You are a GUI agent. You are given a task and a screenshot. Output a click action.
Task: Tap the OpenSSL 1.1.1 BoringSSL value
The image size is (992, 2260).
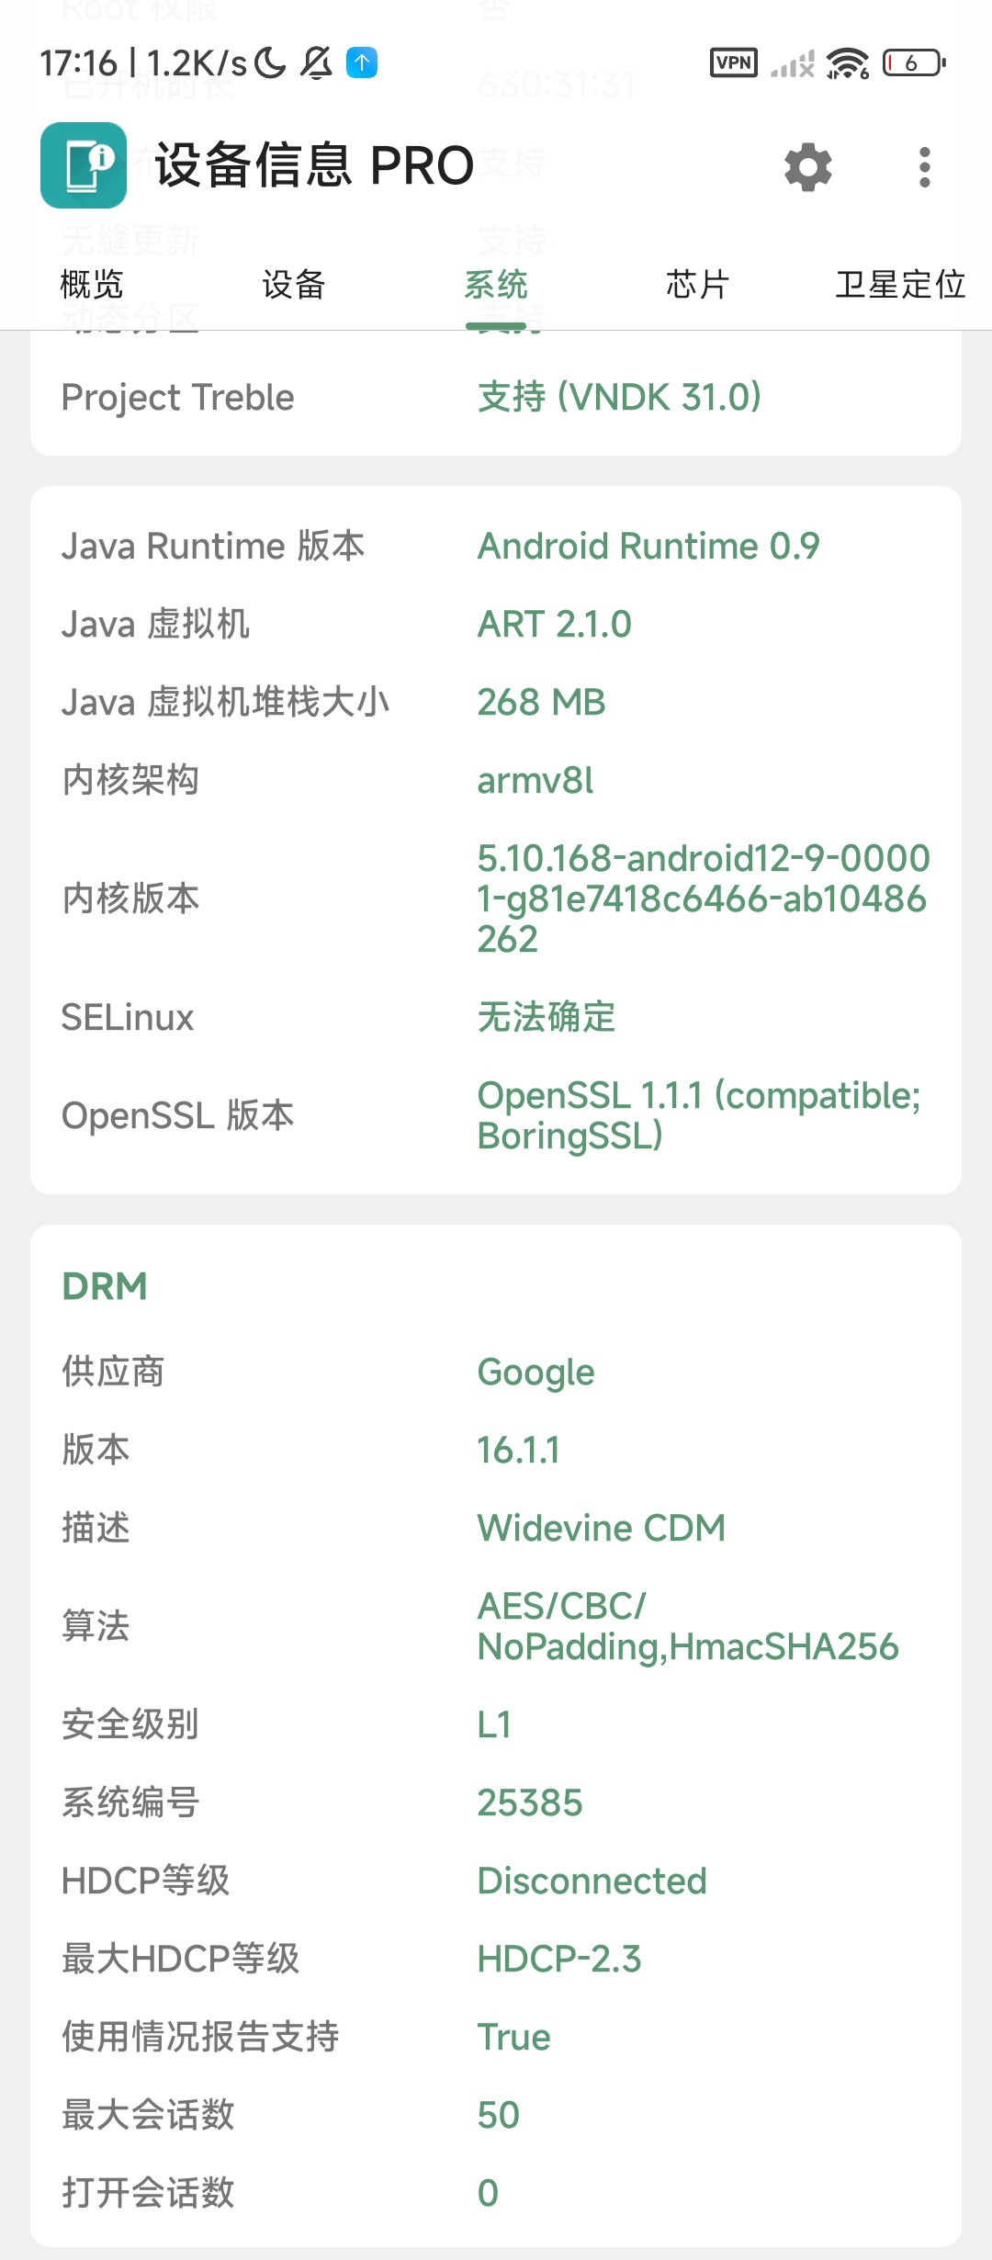699,1115
